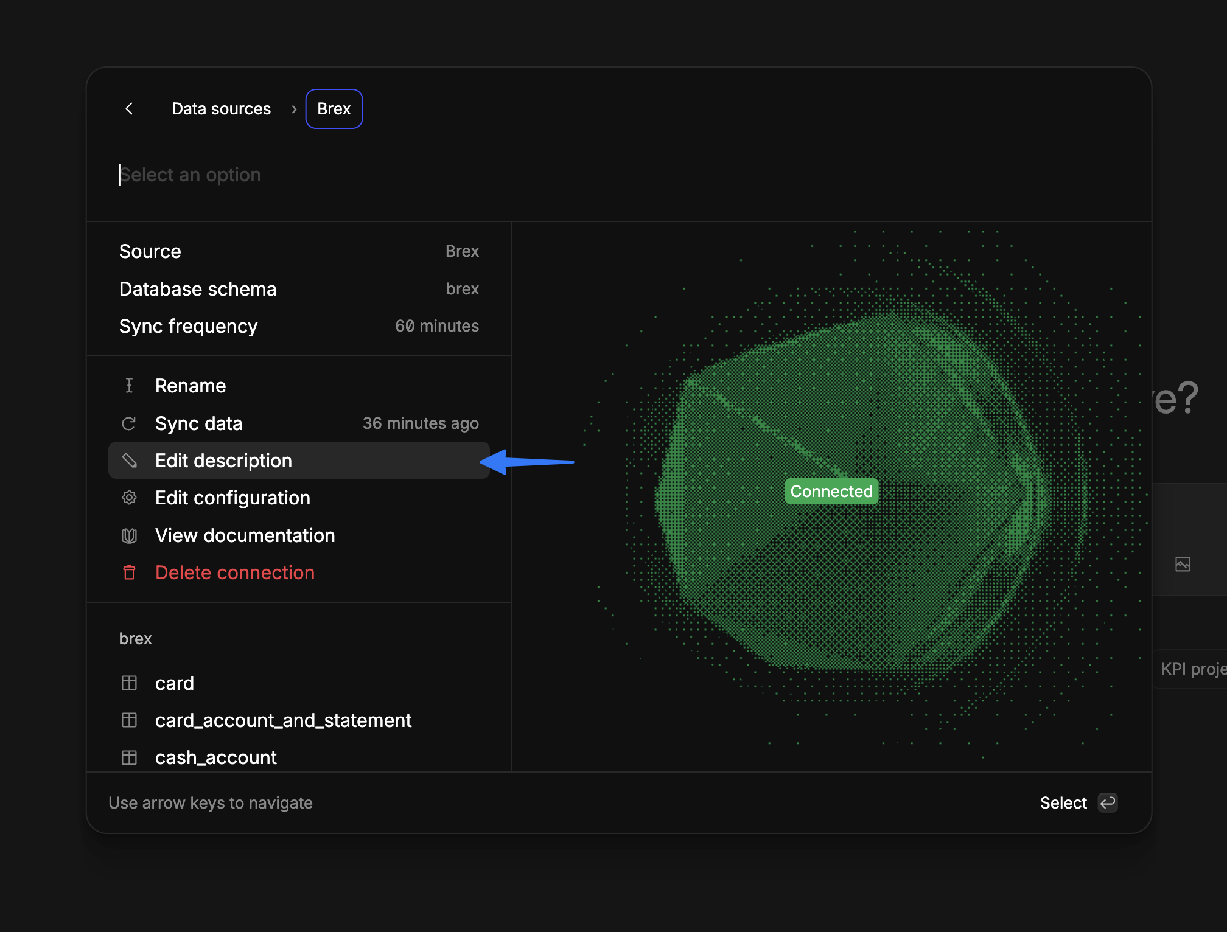Click the Edit description pencil icon
The width and height of the screenshot is (1227, 932).
(129, 461)
